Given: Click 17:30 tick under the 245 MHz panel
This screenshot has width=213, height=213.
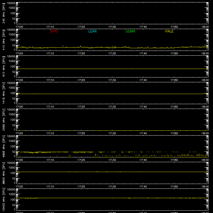Looking at the screenshot, I should coord(112,27).
